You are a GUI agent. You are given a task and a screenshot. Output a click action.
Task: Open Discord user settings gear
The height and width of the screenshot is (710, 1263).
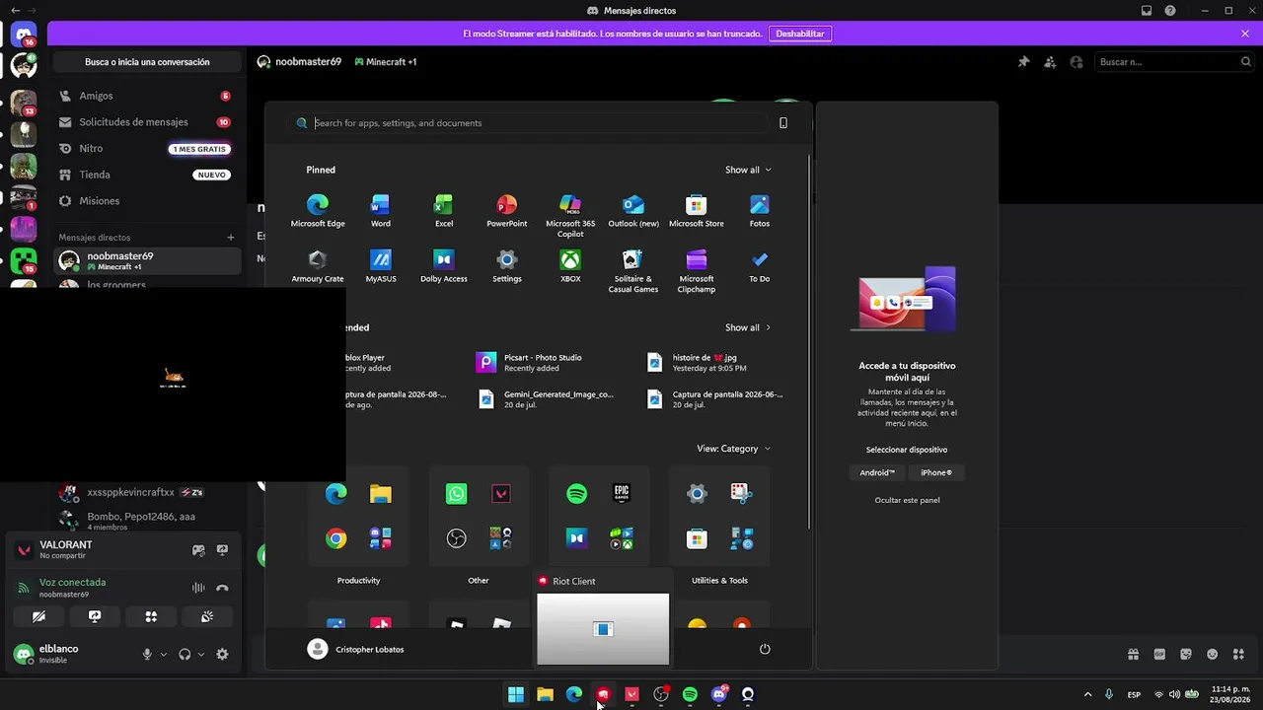coord(222,654)
